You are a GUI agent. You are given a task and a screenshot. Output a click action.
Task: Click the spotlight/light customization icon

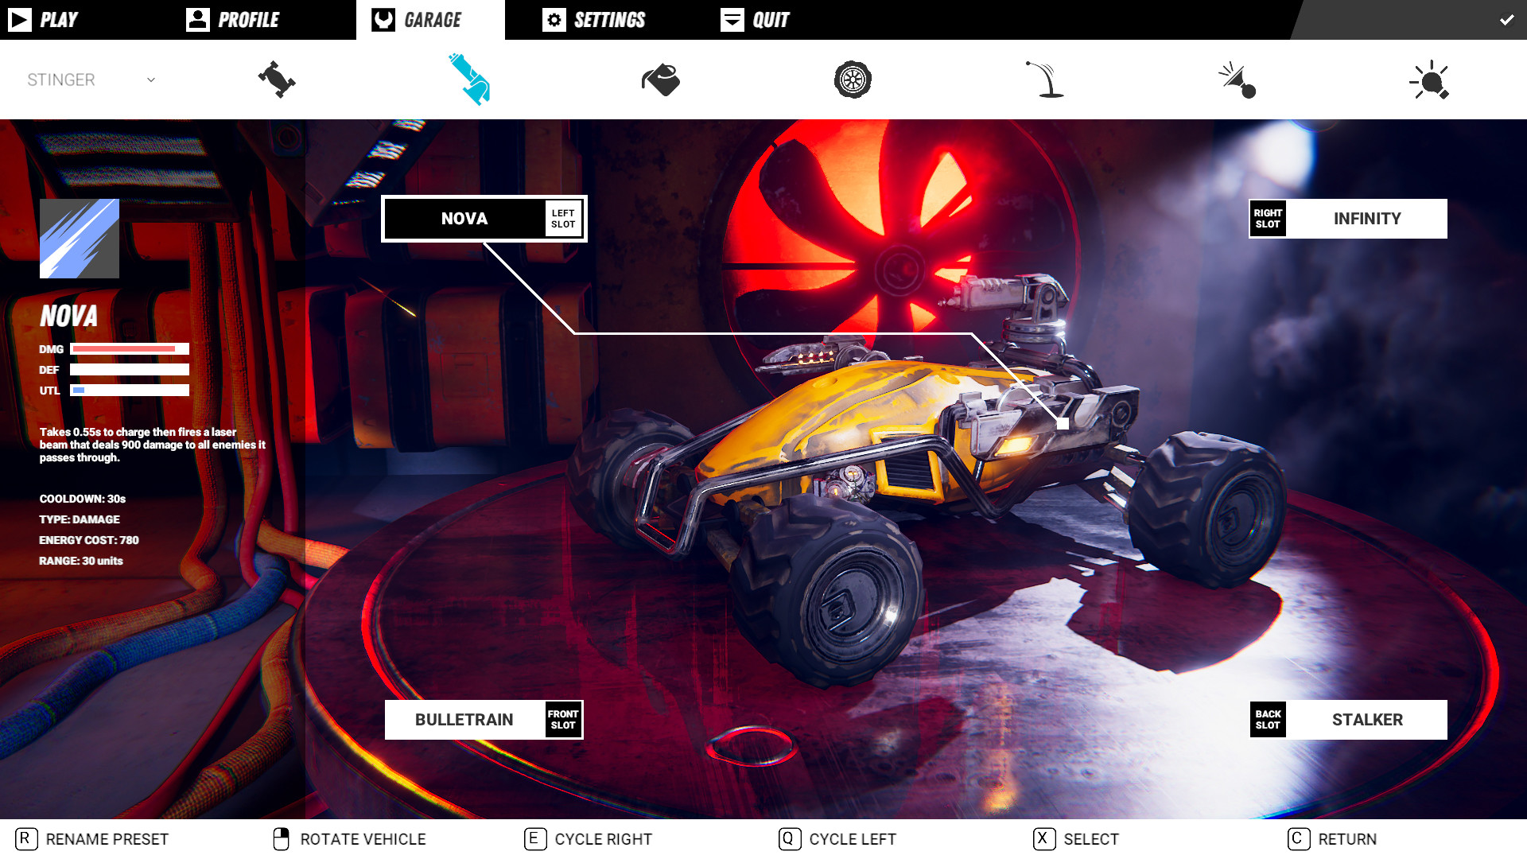[x=1429, y=79]
